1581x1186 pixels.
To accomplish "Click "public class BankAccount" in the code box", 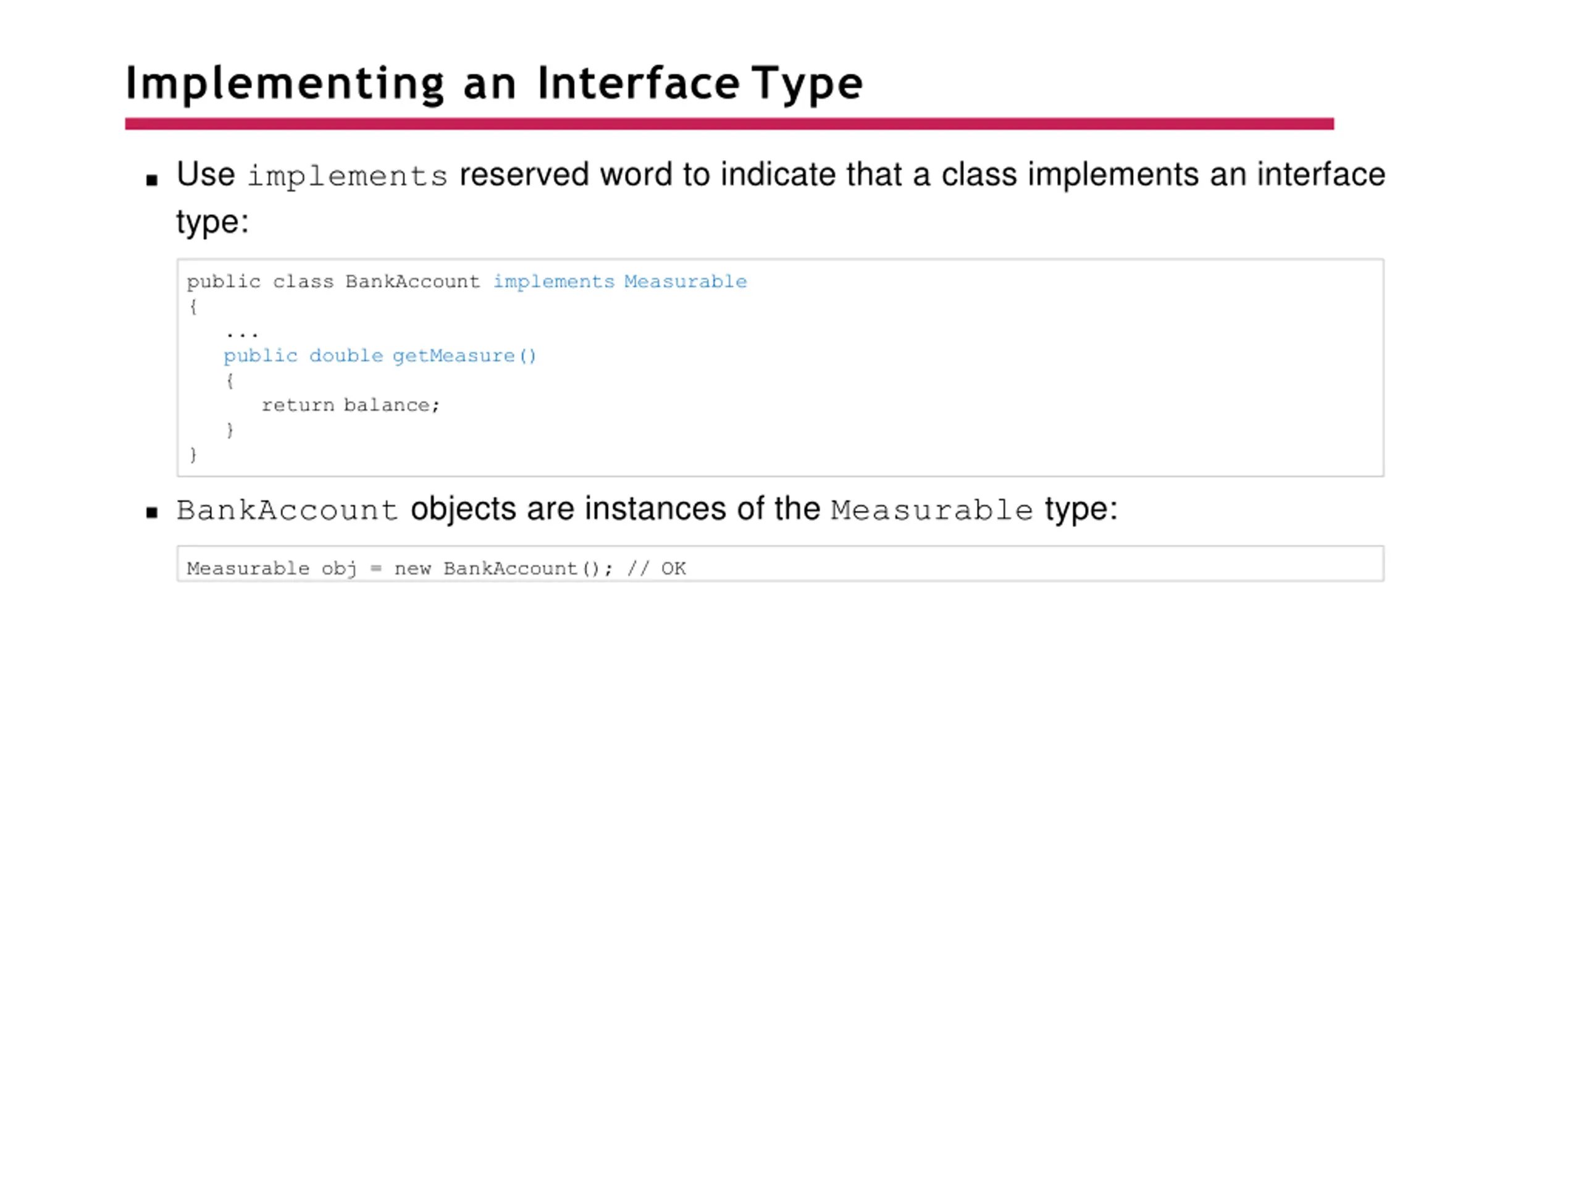I will coord(333,282).
